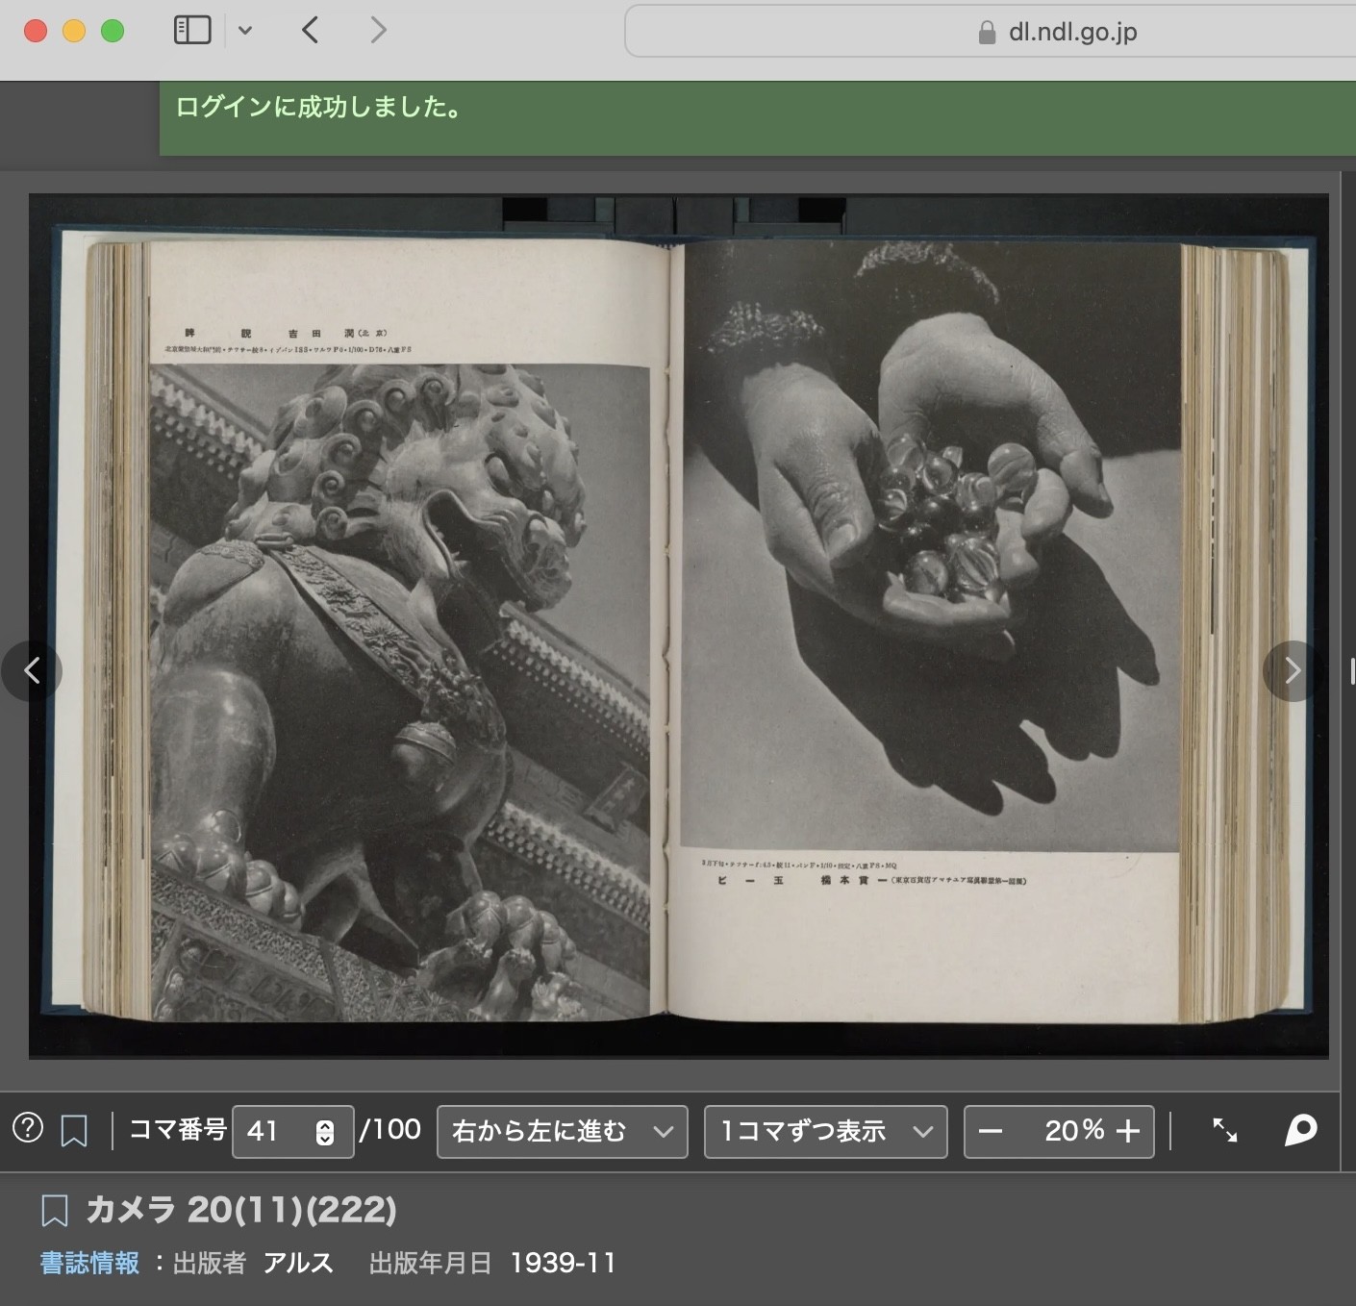The height and width of the screenshot is (1306, 1356).
Task: Go to next frame with left arrow
Action: 32,670
